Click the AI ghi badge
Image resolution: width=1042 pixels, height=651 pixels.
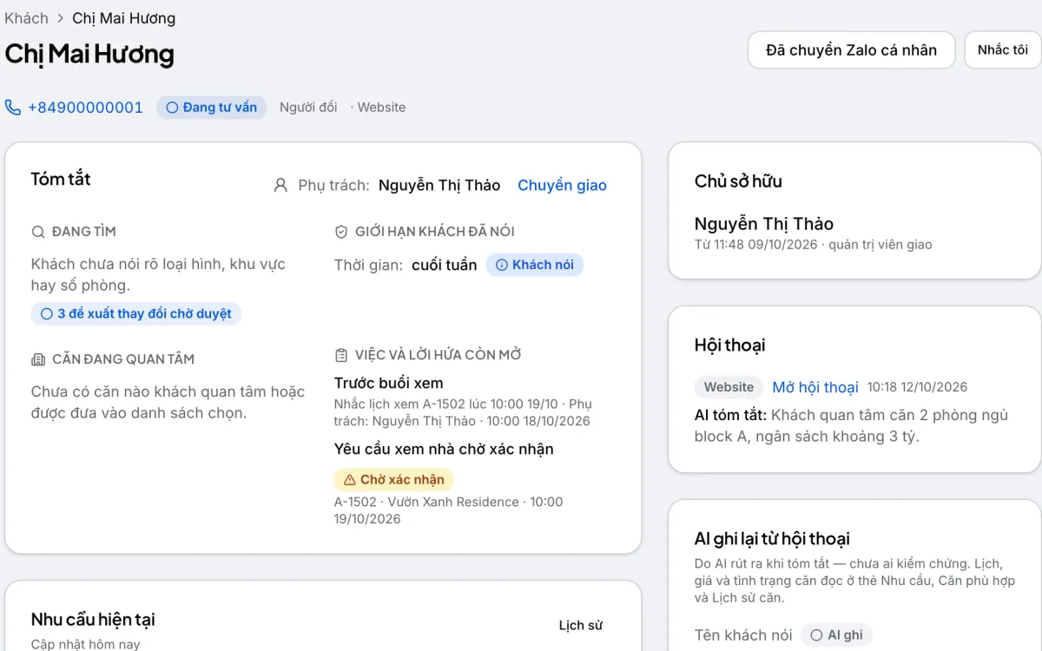tap(836, 635)
